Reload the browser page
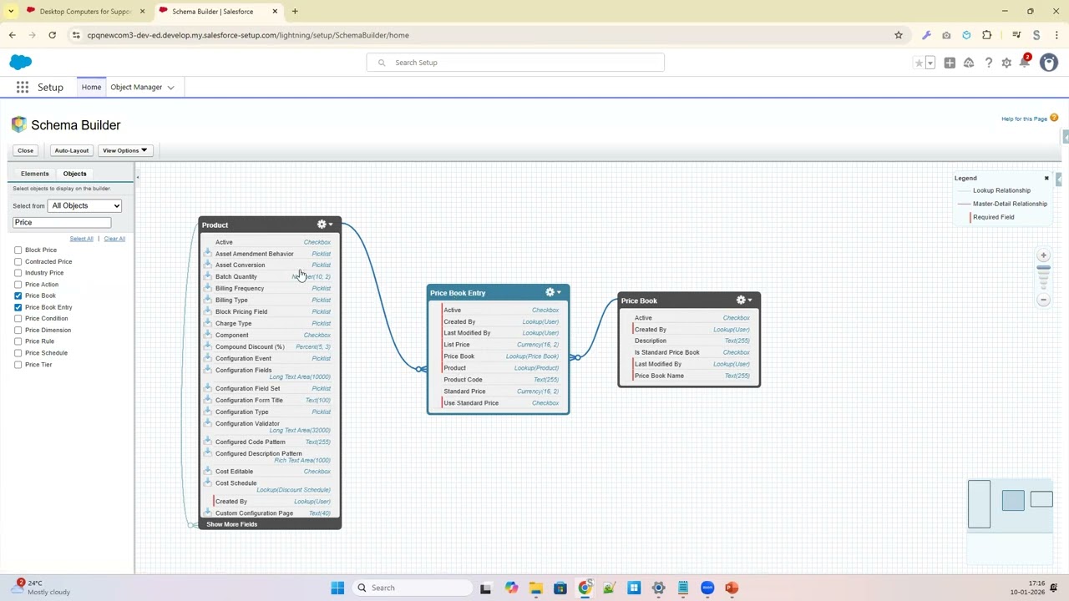The image size is (1069, 601). [52, 35]
